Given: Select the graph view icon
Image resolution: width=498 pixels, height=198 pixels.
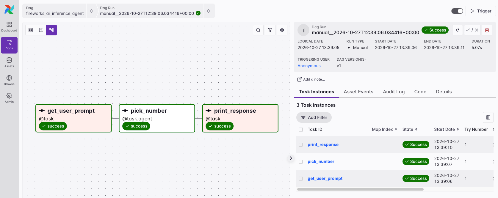Looking at the screenshot, I should (x=51, y=30).
